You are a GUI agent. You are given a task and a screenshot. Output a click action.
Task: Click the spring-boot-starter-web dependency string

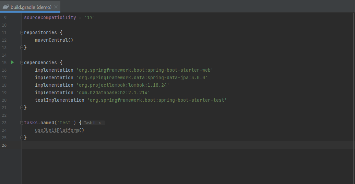(145, 70)
